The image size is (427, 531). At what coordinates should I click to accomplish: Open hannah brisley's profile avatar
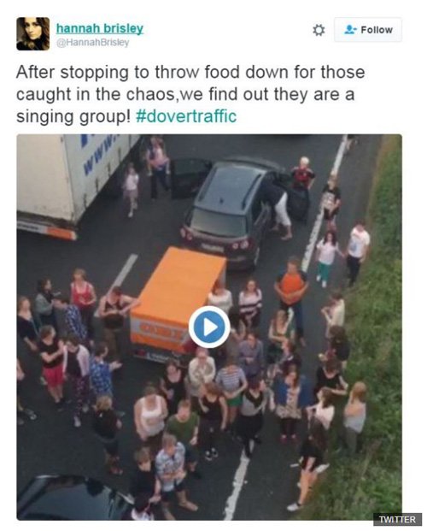pyautogui.click(x=32, y=34)
